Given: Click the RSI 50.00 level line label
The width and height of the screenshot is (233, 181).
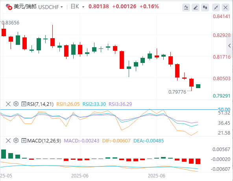Looking at the screenshot, I should [224, 110].
